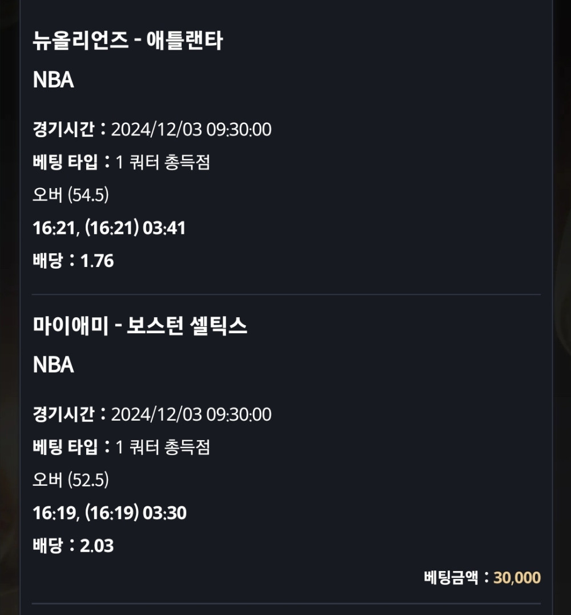Screen dimensions: 571x615
Task: Click the 16:21, (16:21) 03:41 score line
Action: pyautogui.click(x=109, y=229)
